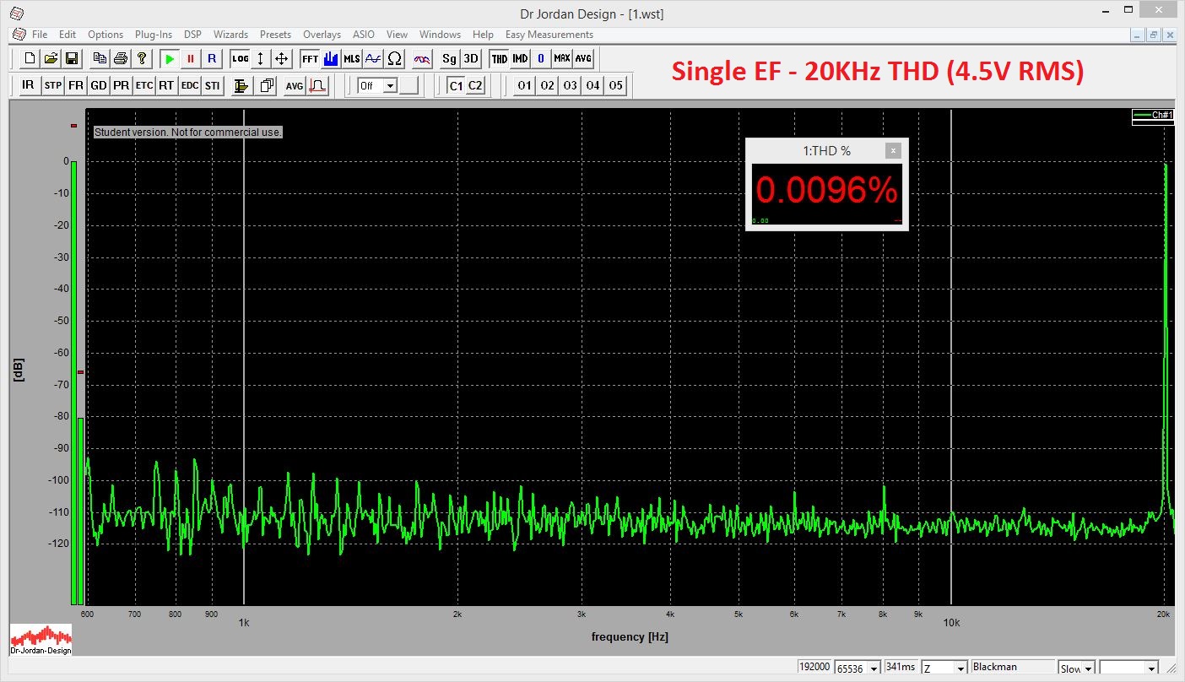Open help using the question mark icon
Viewport: 1185px width, 682px height.
(142, 58)
